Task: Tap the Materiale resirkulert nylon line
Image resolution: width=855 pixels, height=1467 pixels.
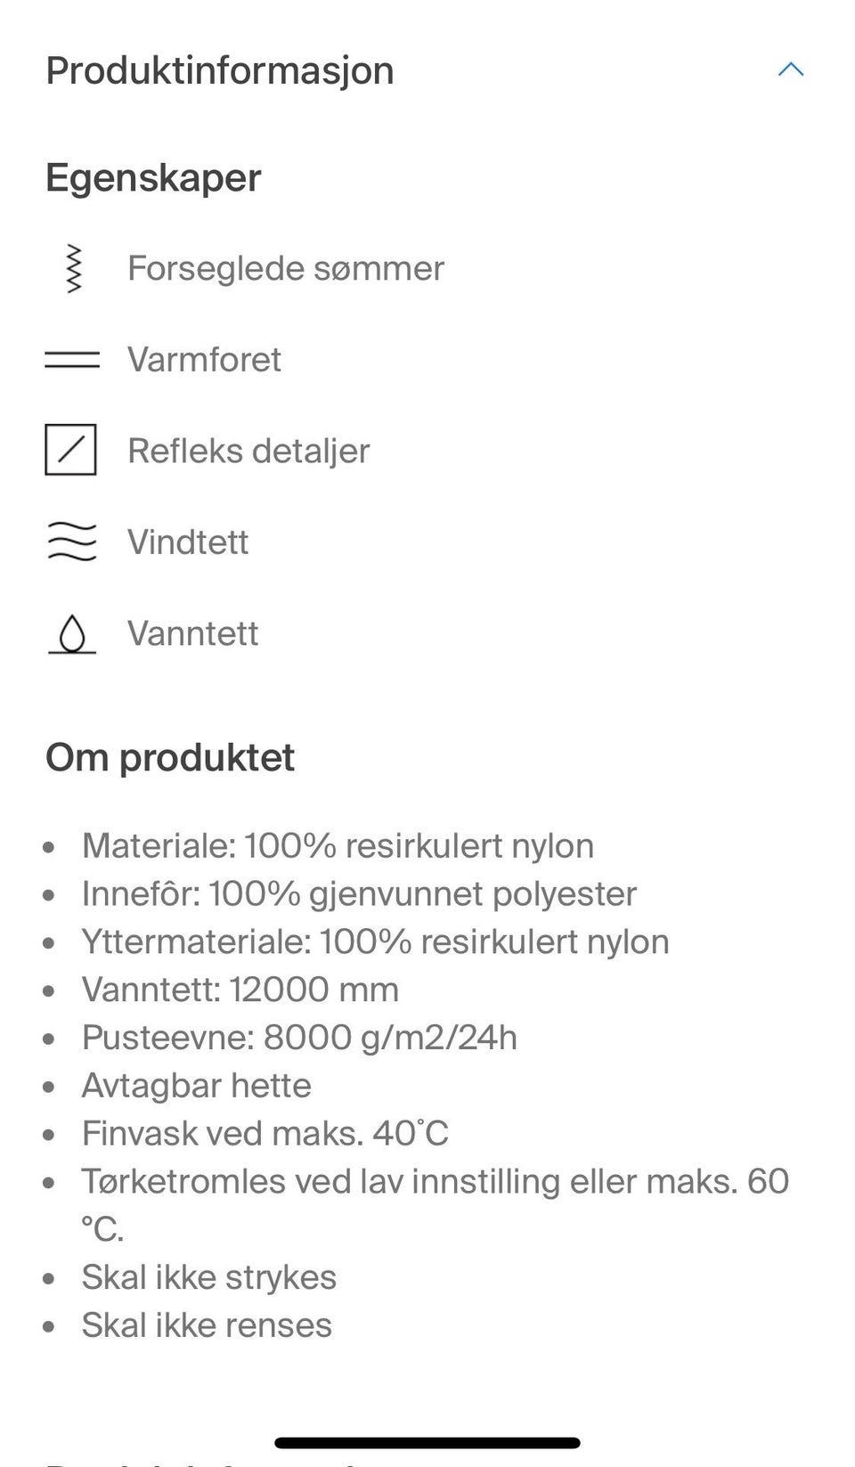Action: [338, 845]
